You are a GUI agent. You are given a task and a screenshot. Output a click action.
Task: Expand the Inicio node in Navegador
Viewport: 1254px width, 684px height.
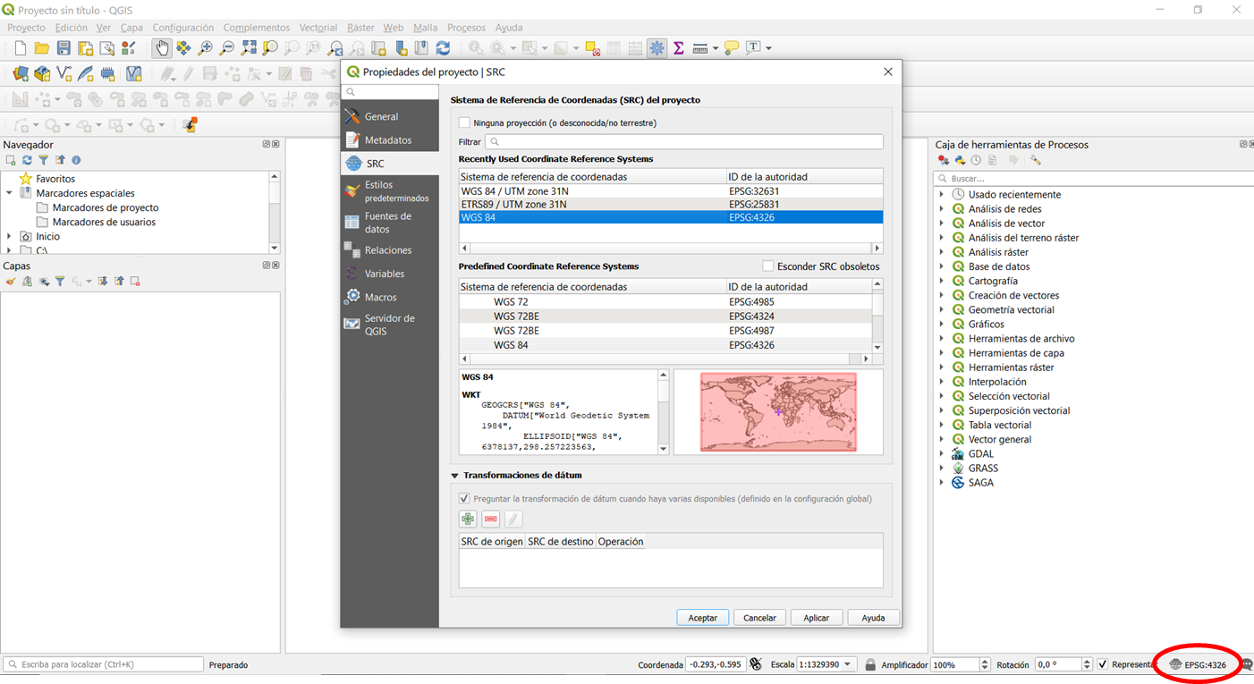click(x=10, y=237)
